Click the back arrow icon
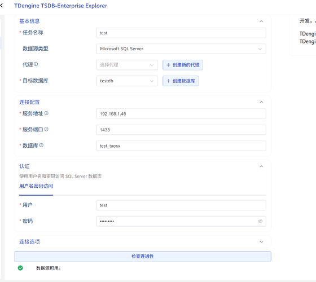 point(2,6)
